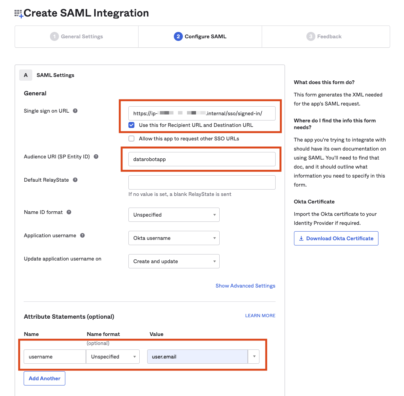Click the Add Another button
This screenshot has height=396, width=404.
[44, 378]
